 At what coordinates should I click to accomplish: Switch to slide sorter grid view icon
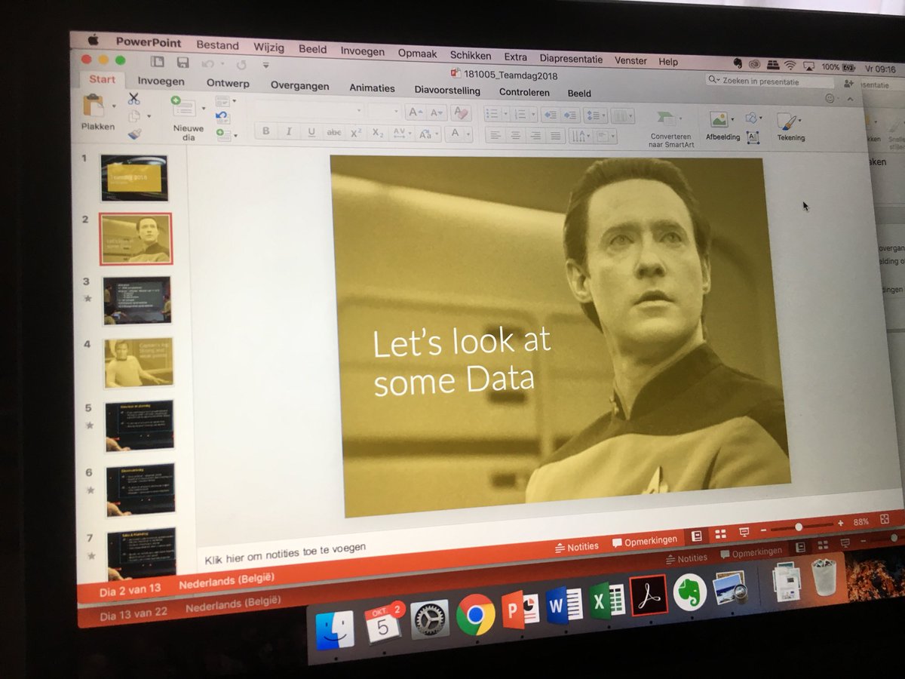[720, 533]
